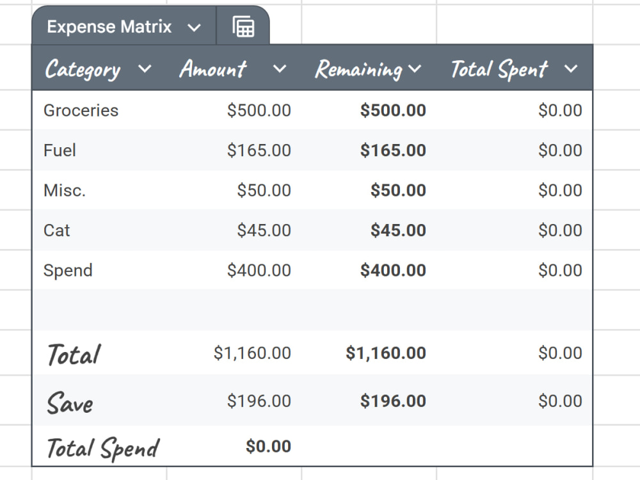Open the table view icon beside Expense Matrix
Screen dimensions: 640x480
pos(243,27)
